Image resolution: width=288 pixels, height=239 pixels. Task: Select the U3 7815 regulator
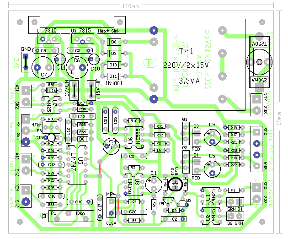(x=83, y=39)
